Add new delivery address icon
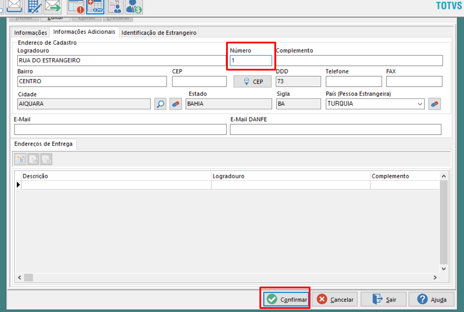This screenshot has height=312, width=464. pos(20,159)
